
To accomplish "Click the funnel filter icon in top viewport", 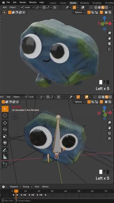I will pos(101,12).
